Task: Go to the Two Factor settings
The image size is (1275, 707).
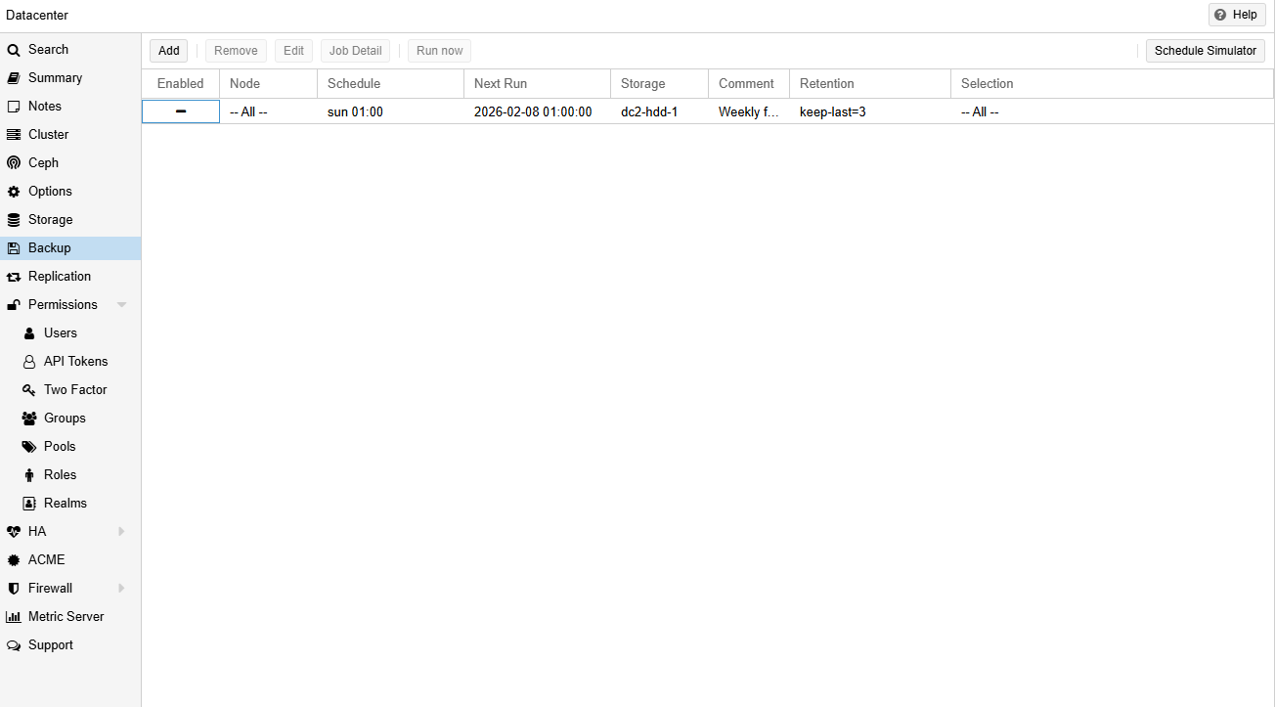Action: coord(74,389)
